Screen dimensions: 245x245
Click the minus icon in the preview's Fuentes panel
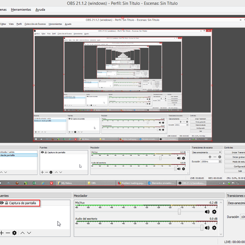click(47, 172)
